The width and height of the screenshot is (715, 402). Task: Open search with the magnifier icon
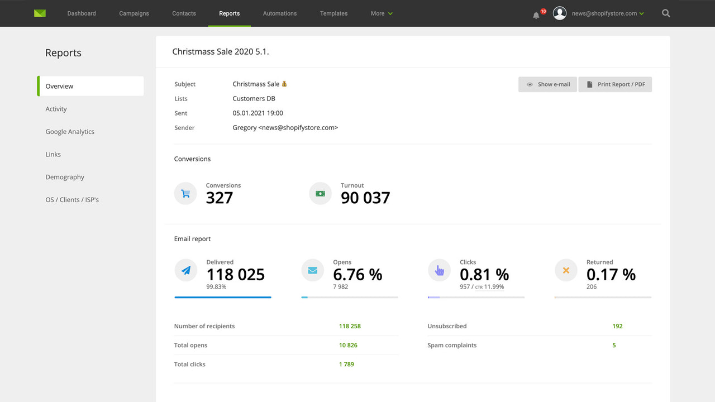pyautogui.click(x=665, y=13)
